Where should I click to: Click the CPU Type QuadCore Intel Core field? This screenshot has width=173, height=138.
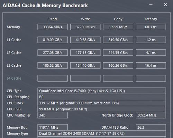click(102, 91)
